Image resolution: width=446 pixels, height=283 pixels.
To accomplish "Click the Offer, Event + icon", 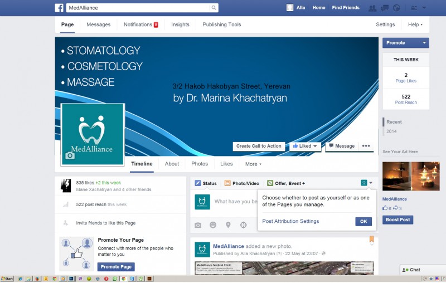I will click(x=270, y=183).
